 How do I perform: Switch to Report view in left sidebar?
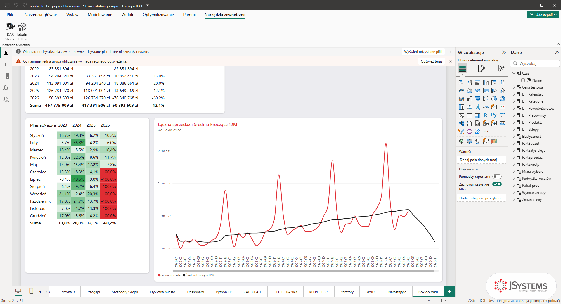point(6,53)
